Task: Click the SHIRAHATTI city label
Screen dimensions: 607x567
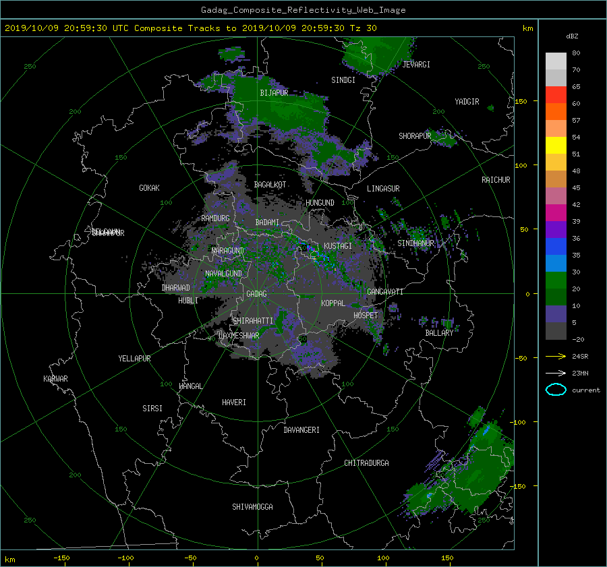Action: (x=253, y=321)
